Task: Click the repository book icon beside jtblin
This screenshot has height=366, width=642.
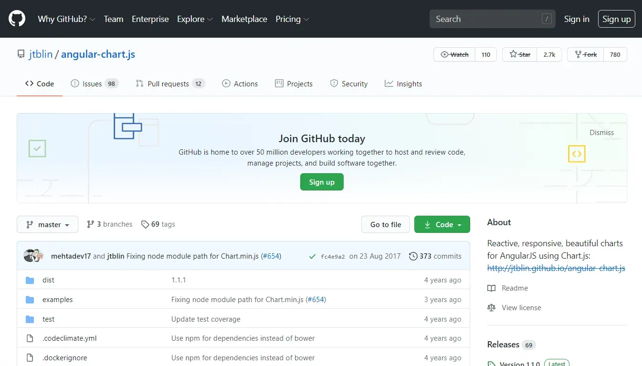Action: click(x=21, y=54)
